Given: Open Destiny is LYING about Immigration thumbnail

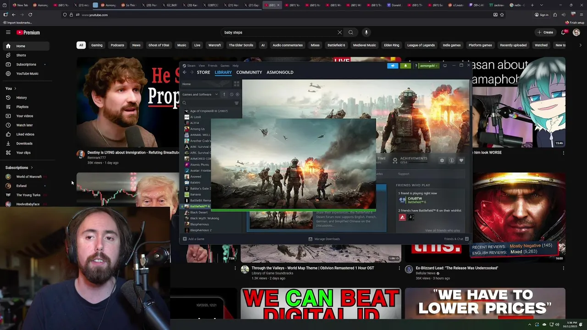Looking at the screenshot, I should (128, 102).
